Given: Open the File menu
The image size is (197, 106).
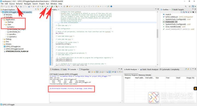Looking at the screenshot, I should [2, 4].
